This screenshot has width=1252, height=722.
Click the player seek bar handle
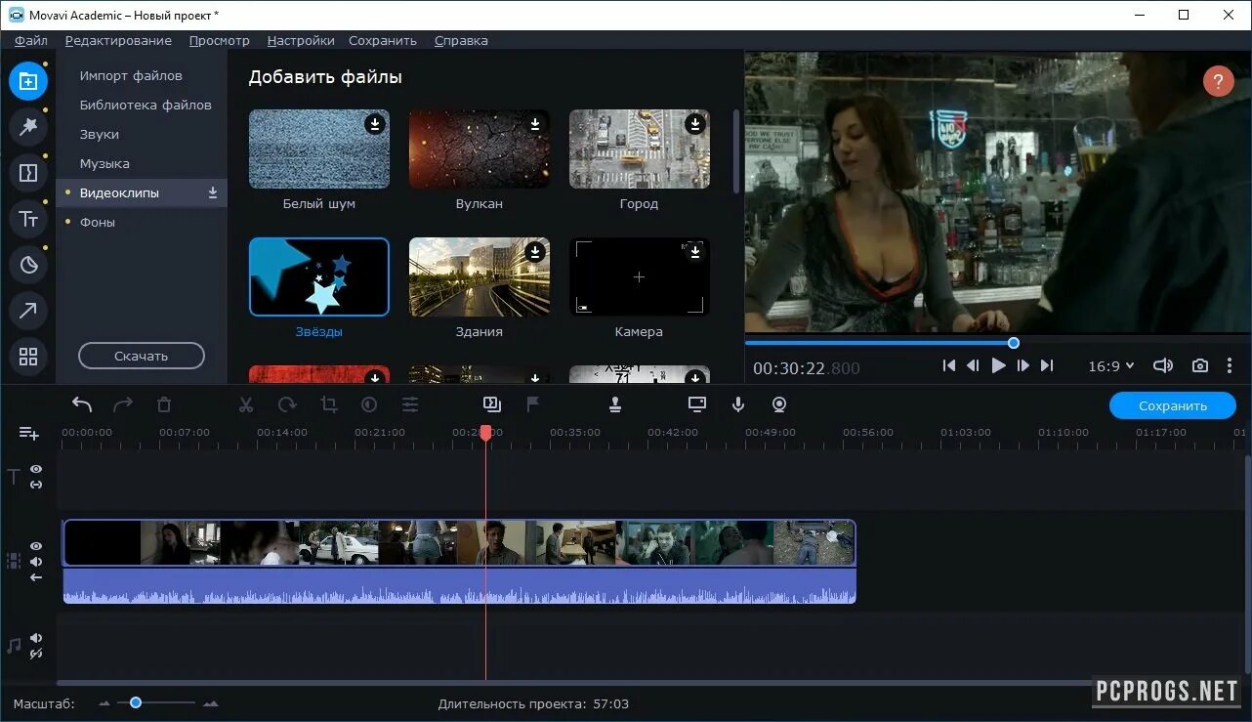click(1014, 343)
